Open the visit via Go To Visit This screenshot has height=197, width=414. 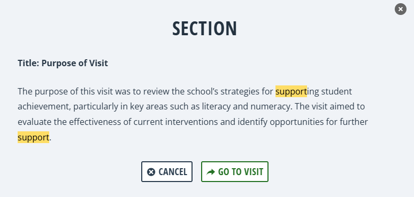235,172
